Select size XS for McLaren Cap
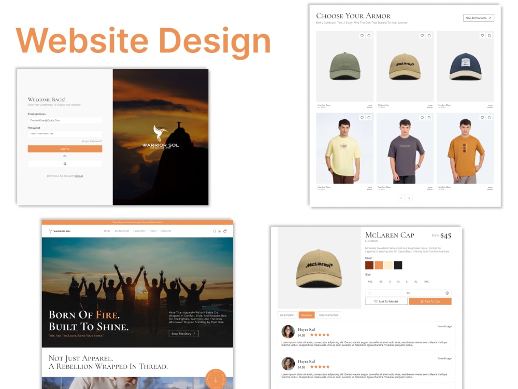The height and width of the screenshot is (389, 518). click(x=381, y=282)
